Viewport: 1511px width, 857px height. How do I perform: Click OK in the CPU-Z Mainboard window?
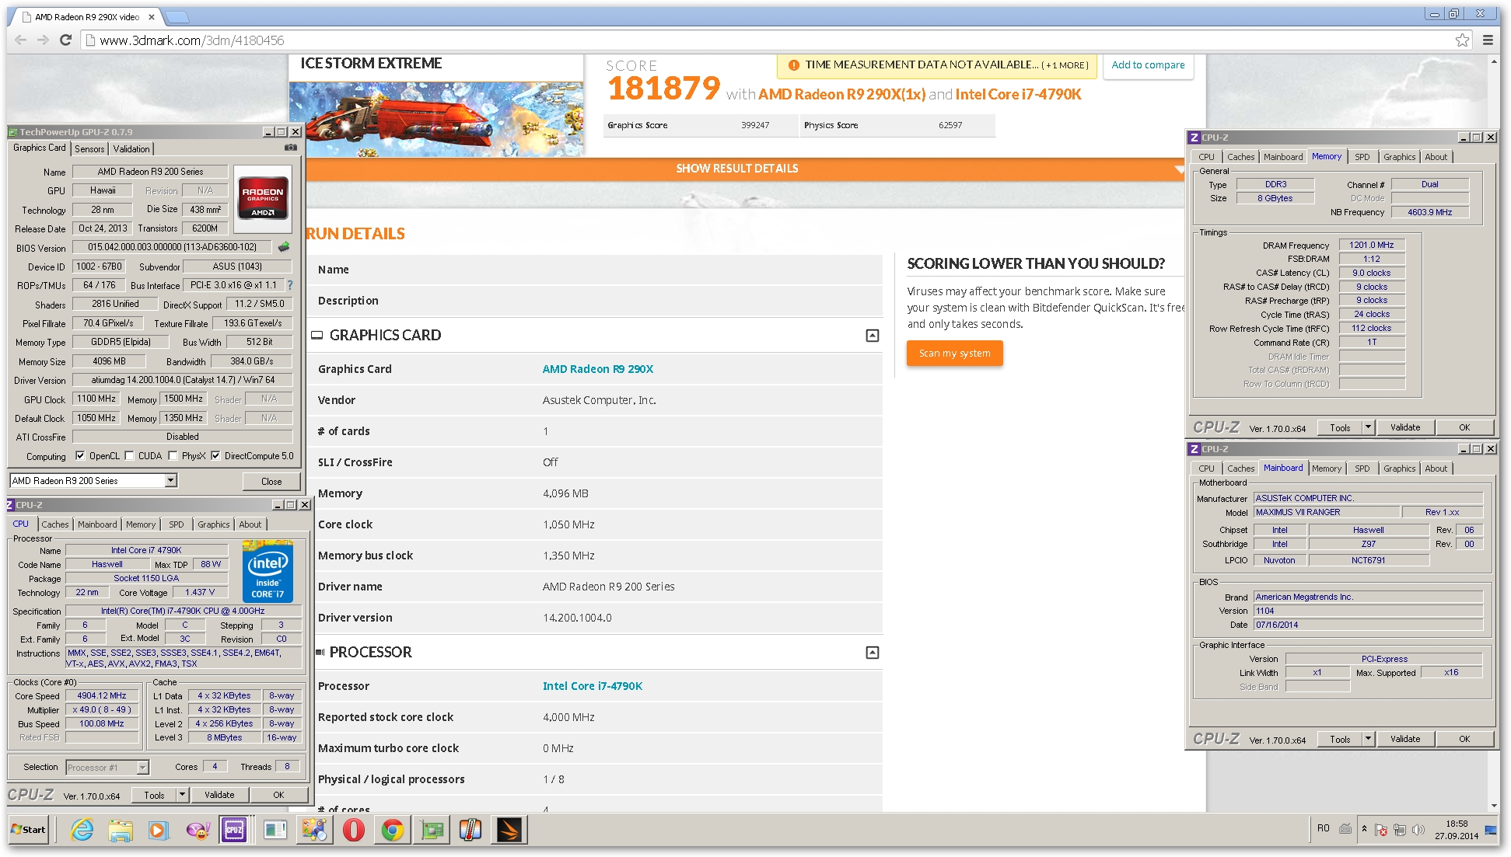point(1464,739)
